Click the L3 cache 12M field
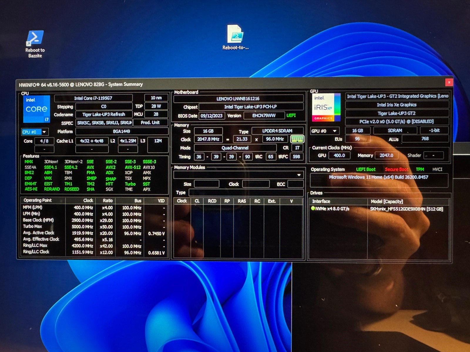 point(158,141)
